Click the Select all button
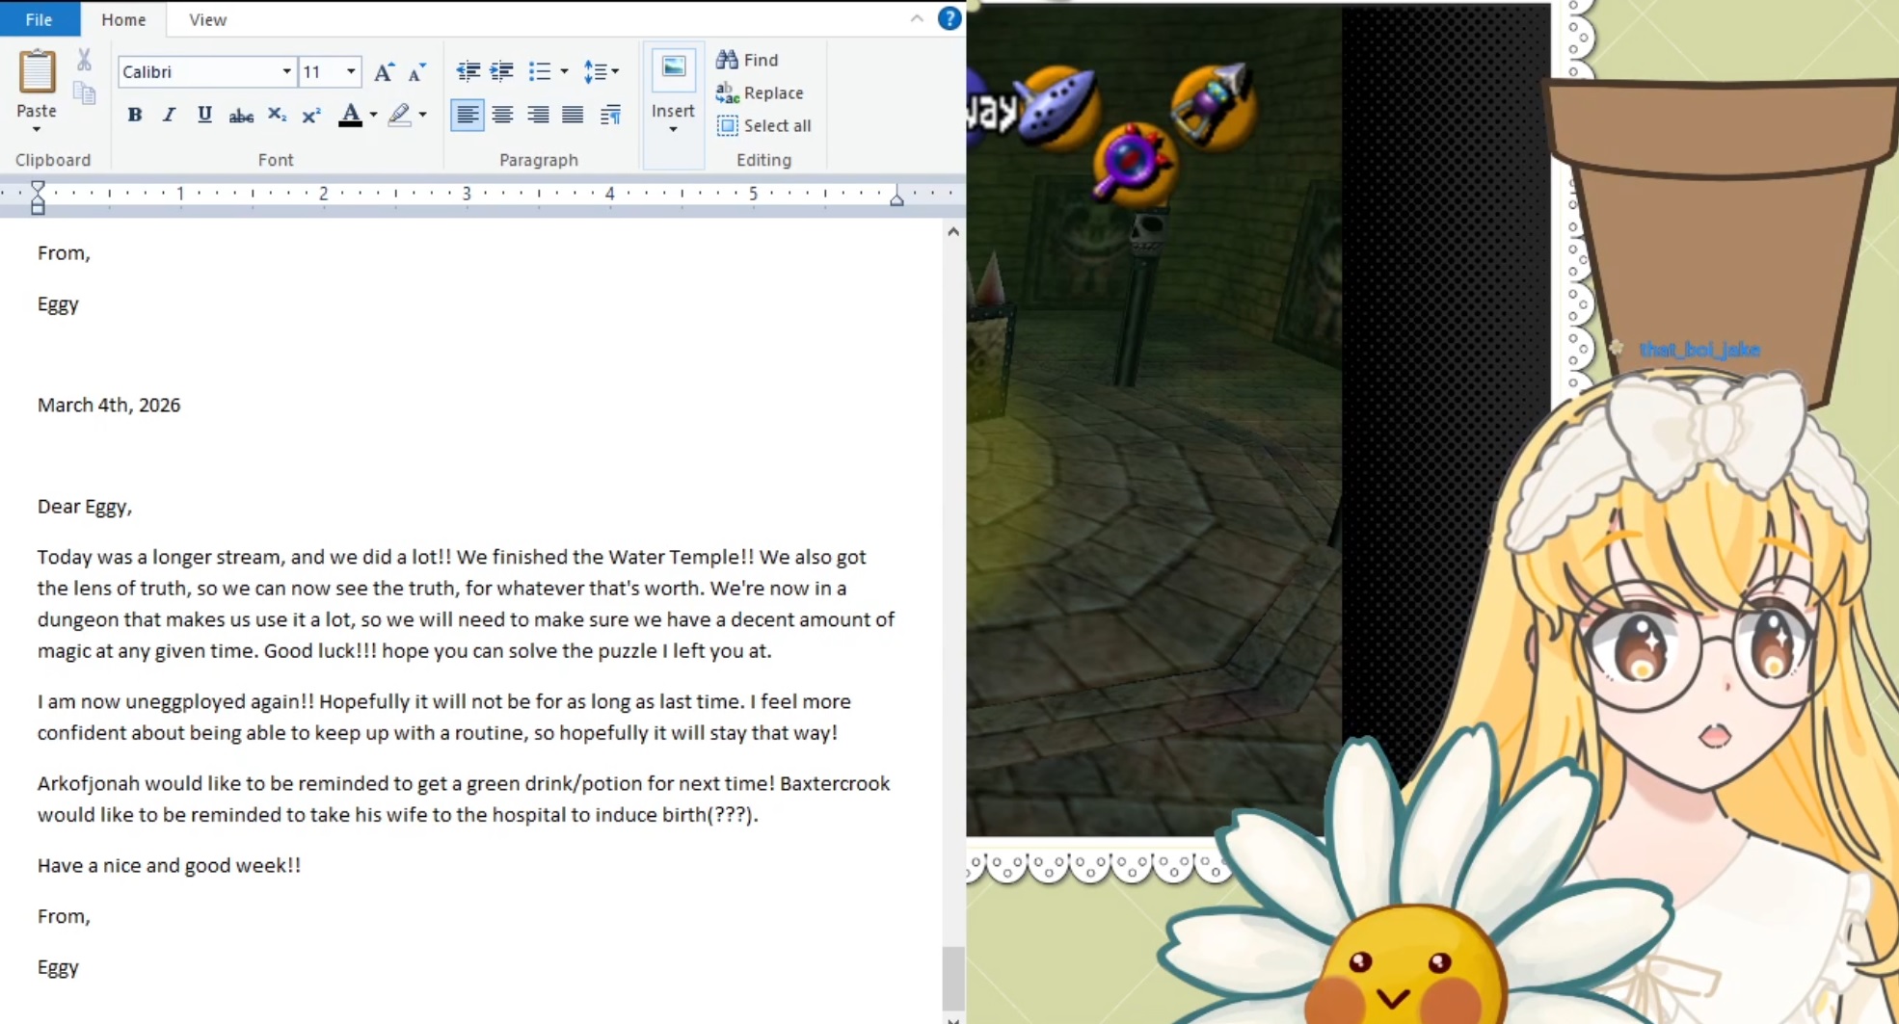This screenshot has height=1024, width=1899. pyautogui.click(x=763, y=125)
